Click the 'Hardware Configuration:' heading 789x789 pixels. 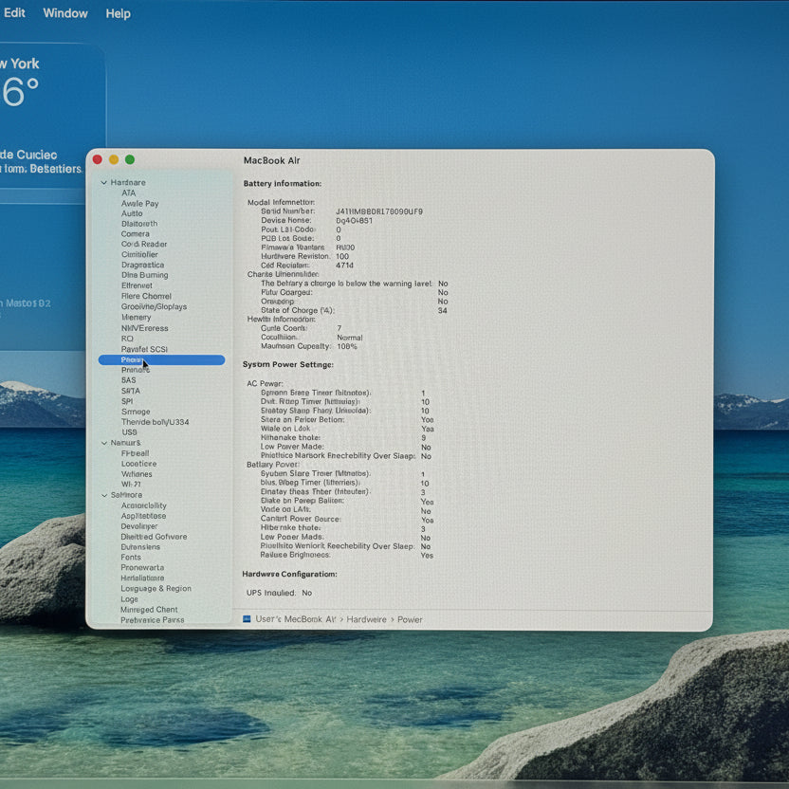tap(289, 574)
